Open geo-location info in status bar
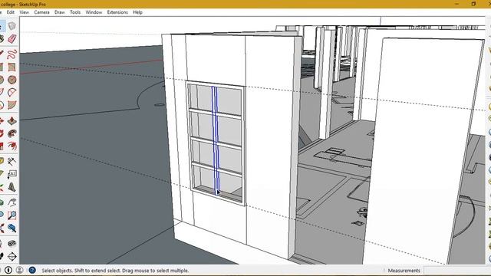Image resolution: width=491 pixels, height=276 pixels. coord(8,270)
